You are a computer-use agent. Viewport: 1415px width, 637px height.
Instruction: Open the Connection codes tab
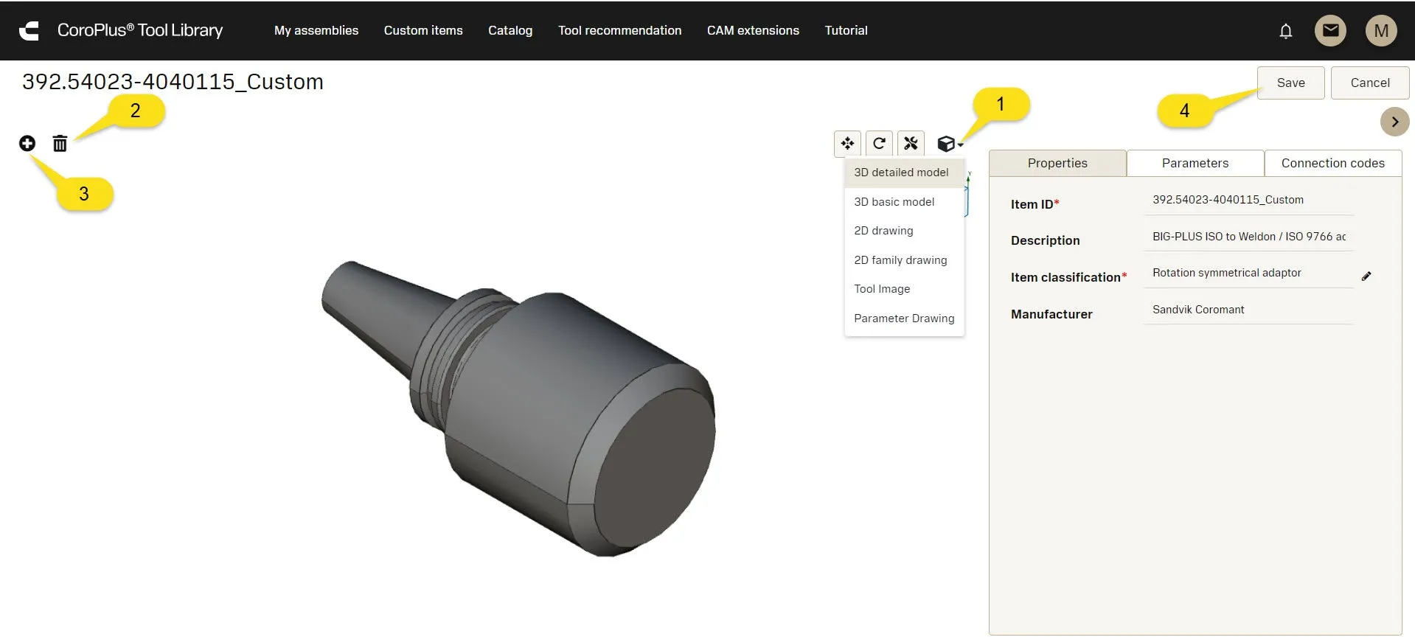pos(1332,163)
